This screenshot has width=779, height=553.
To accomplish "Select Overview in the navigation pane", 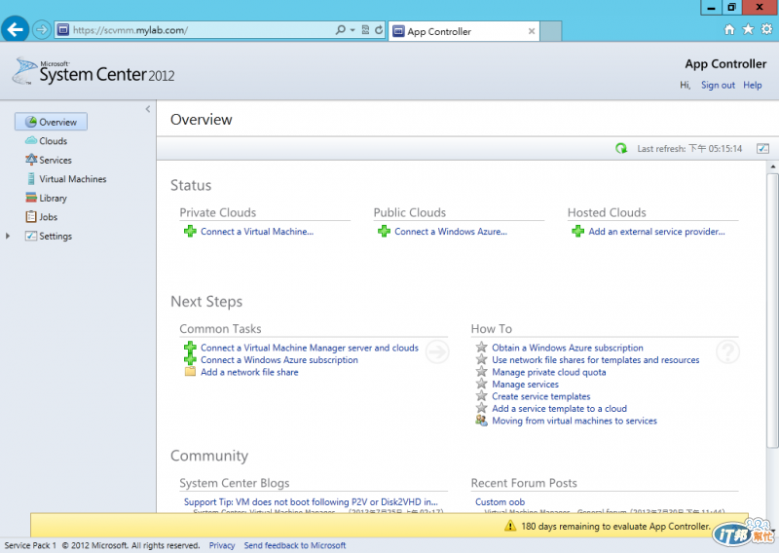I will [x=52, y=122].
